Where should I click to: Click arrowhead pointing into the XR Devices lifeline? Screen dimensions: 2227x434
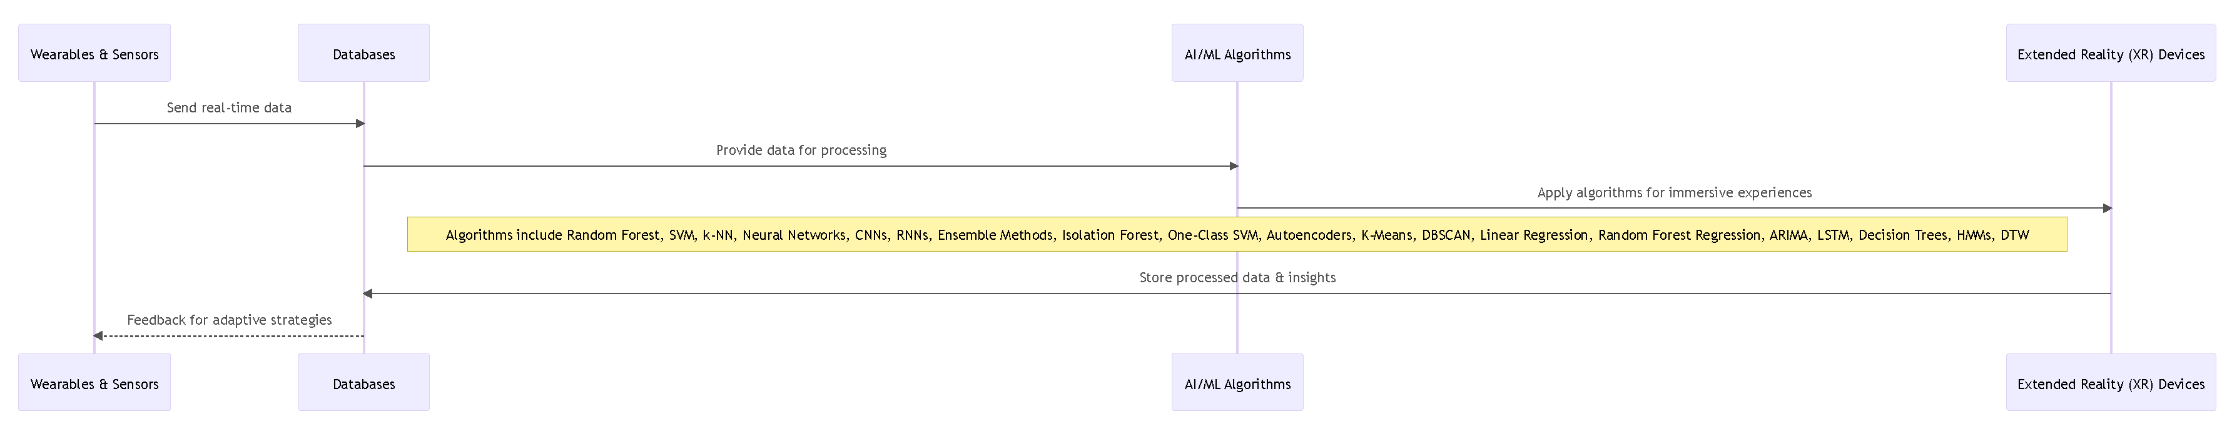pos(2107,208)
